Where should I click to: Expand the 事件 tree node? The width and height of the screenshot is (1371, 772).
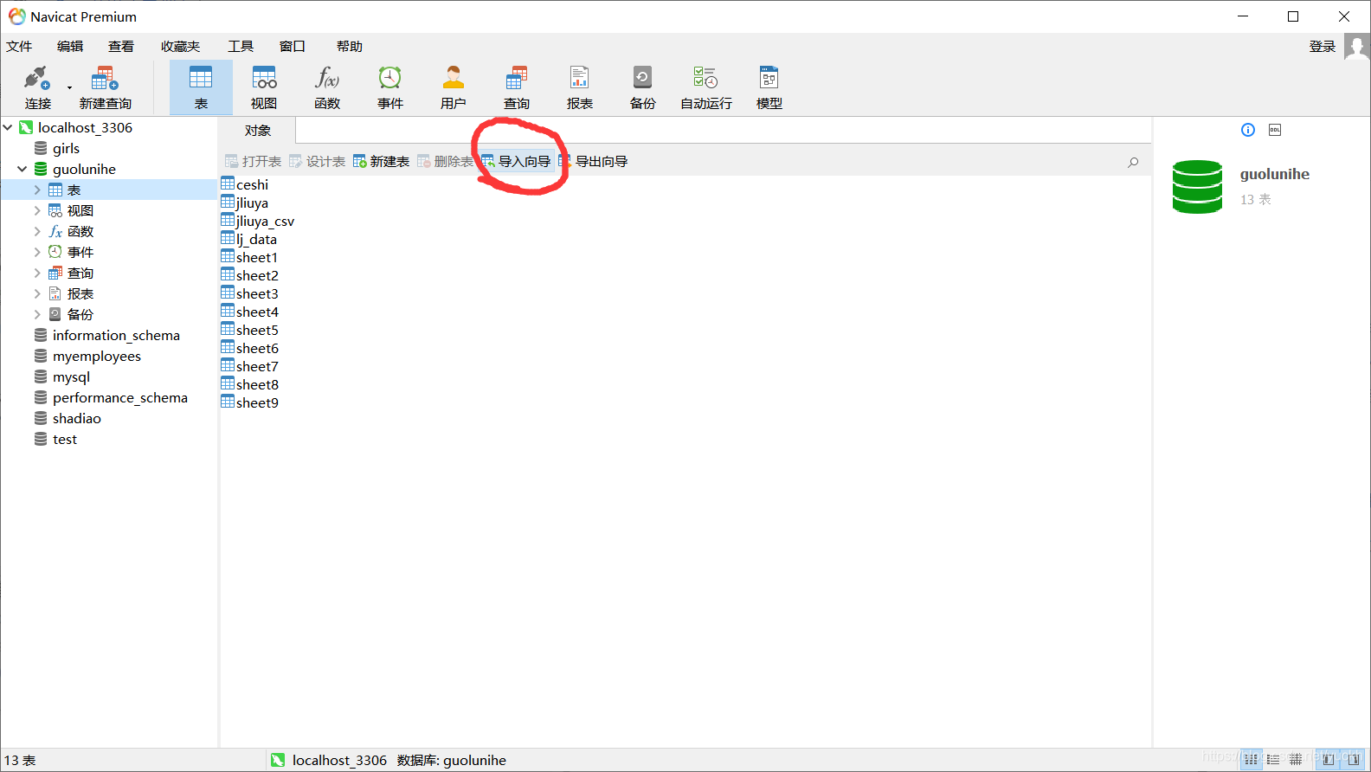37,252
